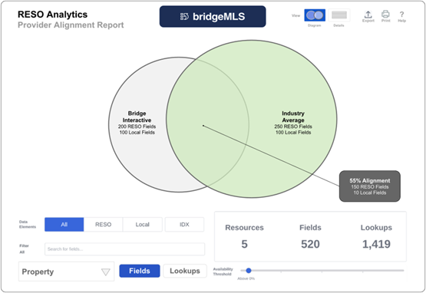
Task: Click the Print icon
Action: [x=385, y=14]
